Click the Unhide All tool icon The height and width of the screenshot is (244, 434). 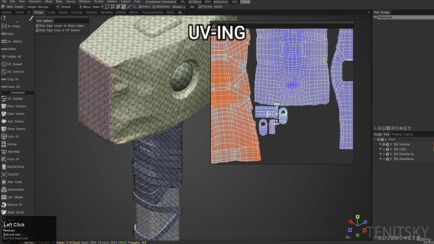click(3, 56)
